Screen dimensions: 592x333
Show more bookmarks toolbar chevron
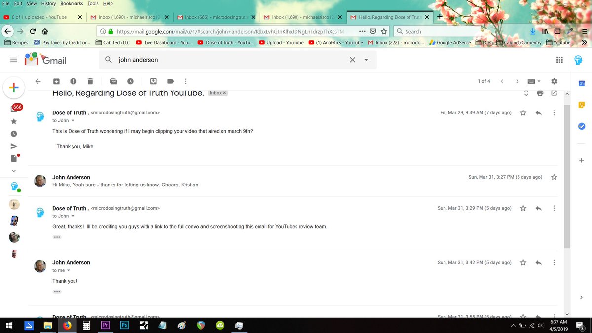584,42
